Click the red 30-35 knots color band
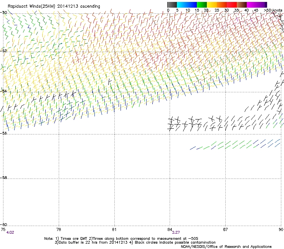Screen dimensions: 284x249 point(232,5)
